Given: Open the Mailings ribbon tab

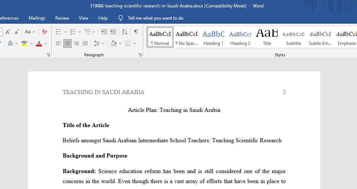Looking at the screenshot, I should point(37,18).
